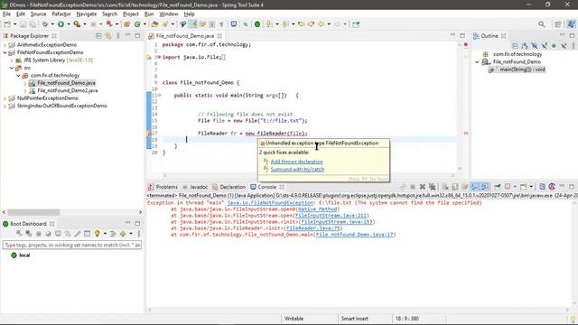Expand StringIndexOutOfBoundExceptionDemo project
578x325 pixels.
tap(5, 106)
